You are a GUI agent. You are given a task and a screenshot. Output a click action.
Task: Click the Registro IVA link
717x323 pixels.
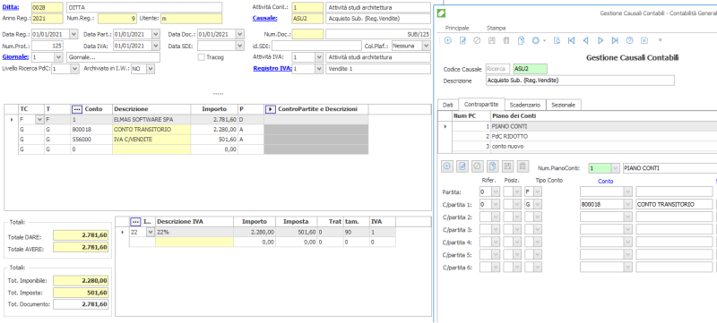coord(272,69)
